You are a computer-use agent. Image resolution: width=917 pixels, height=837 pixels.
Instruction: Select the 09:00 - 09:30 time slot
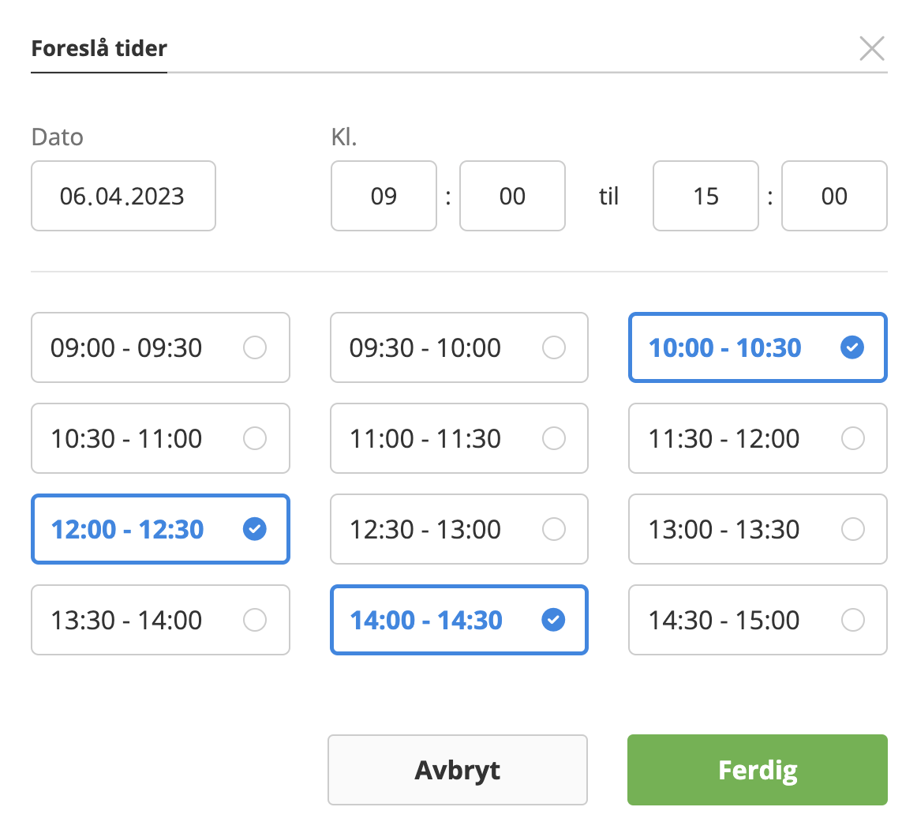[160, 347]
